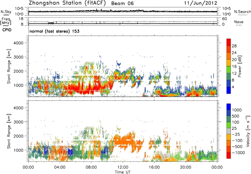Click the '12:00' time axis label

(x=123, y=167)
